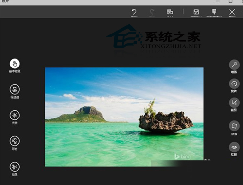Click the island photo being edited
Viewport: 243px width, 185px height.
coord(124,117)
